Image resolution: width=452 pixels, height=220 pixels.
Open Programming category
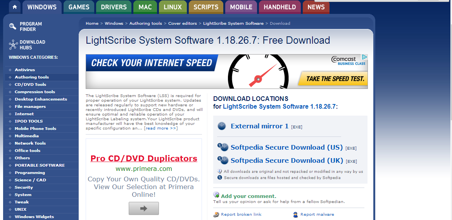pos(30,172)
